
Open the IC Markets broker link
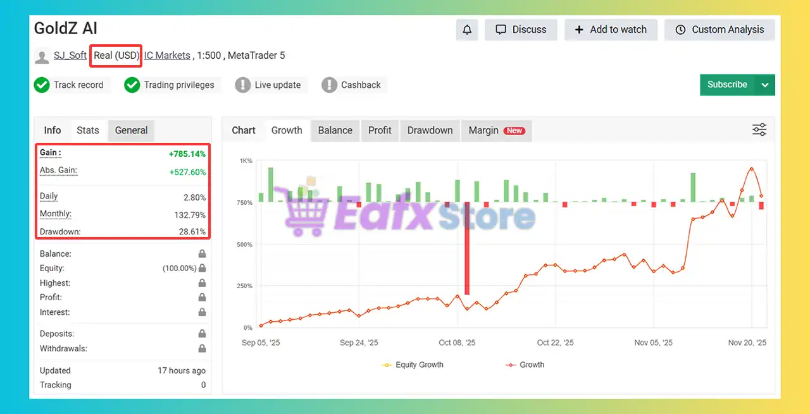167,56
